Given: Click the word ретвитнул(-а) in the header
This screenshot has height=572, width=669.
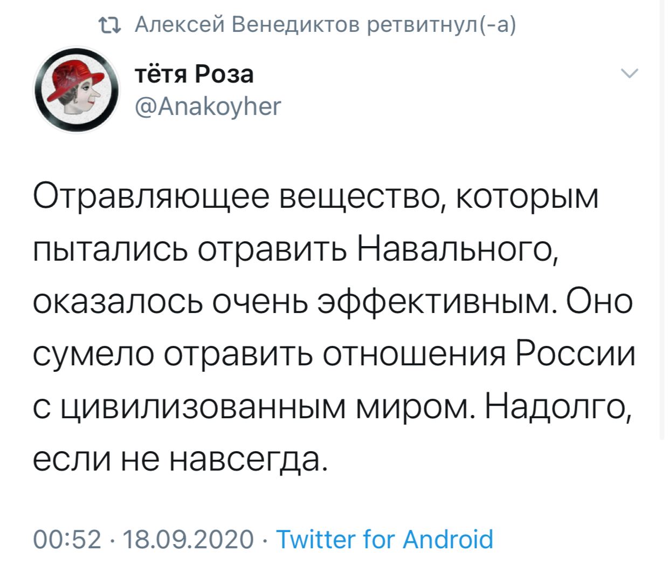Looking at the screenshot, I should pyautogui.click(x=440, y=24).
